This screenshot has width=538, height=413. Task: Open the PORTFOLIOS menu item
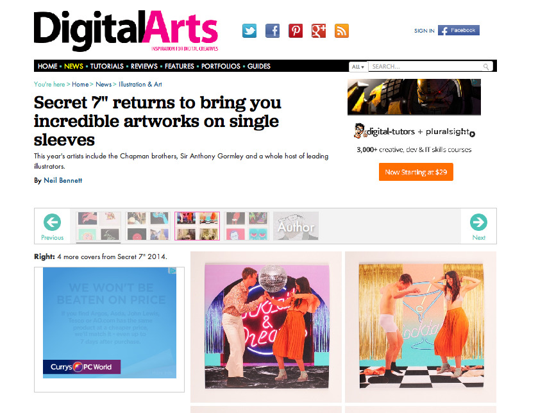[221, 66]
